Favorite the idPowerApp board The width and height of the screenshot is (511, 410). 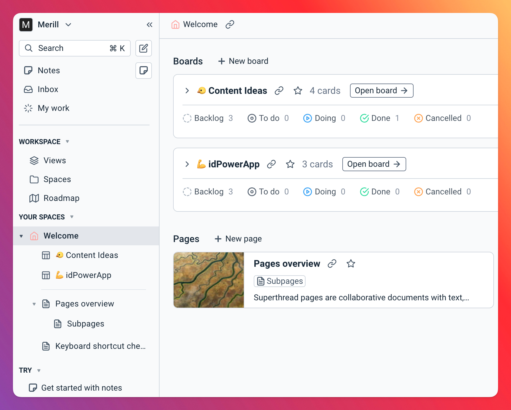pos(290,164)
